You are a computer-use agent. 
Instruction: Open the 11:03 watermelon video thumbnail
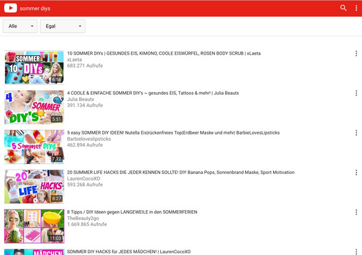point(34,226)
